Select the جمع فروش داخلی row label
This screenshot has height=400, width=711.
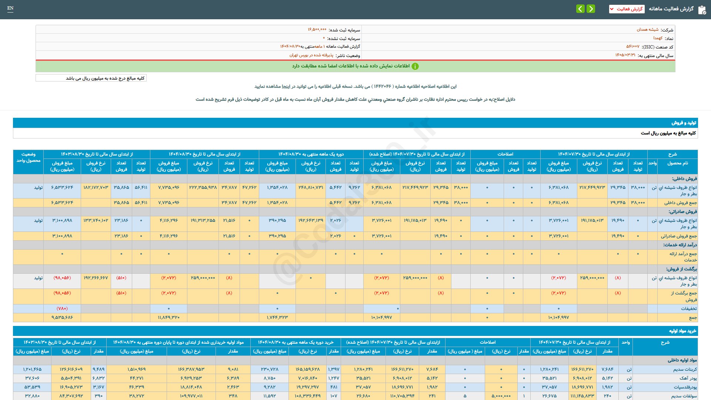pyautogui.click(x=680, y=203)
